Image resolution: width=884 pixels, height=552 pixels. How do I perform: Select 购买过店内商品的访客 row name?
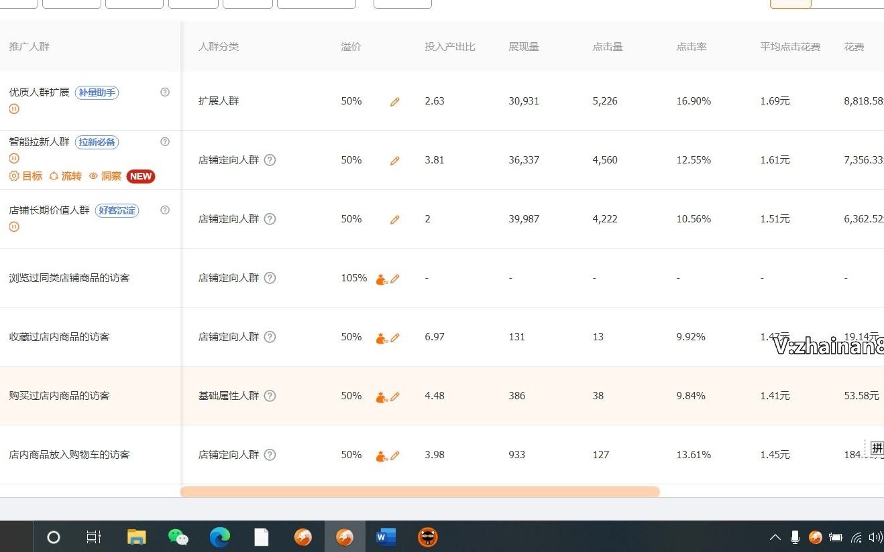60,396
